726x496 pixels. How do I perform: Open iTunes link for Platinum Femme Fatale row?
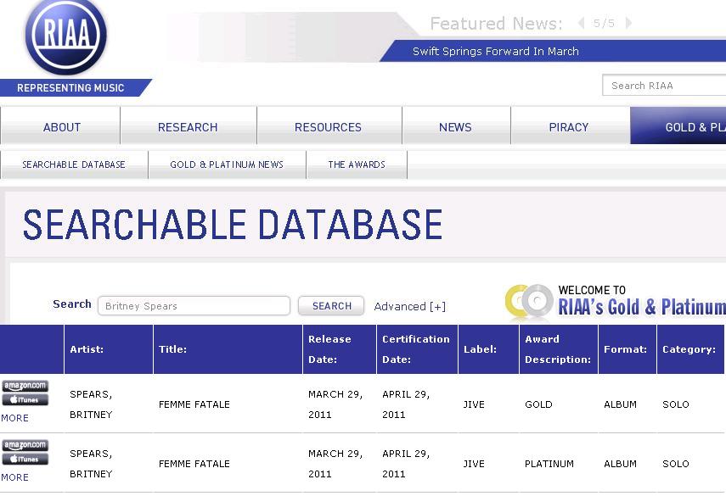(25, 459)
